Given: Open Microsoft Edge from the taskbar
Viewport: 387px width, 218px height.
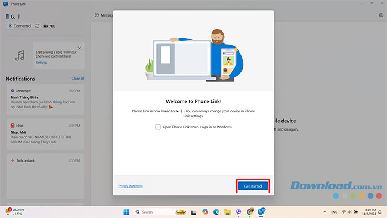Looking at the screenshot, I should pyautogui.click(x=217, y=212).
